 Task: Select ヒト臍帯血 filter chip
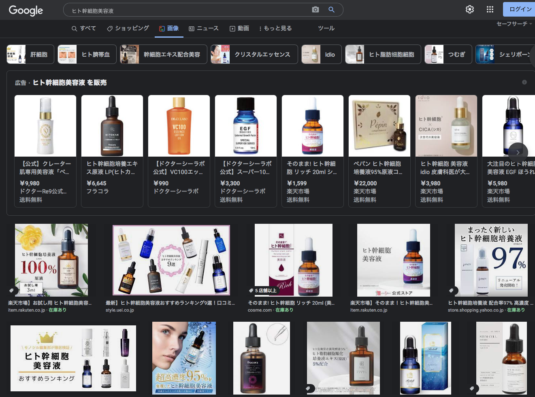pos(87,54)
